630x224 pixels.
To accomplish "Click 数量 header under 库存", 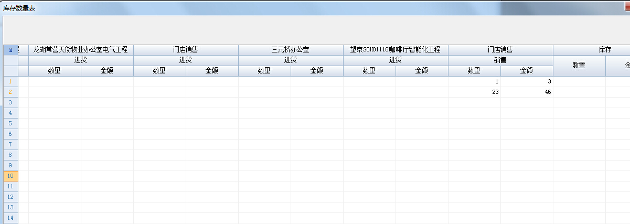I will pos(579,66).
